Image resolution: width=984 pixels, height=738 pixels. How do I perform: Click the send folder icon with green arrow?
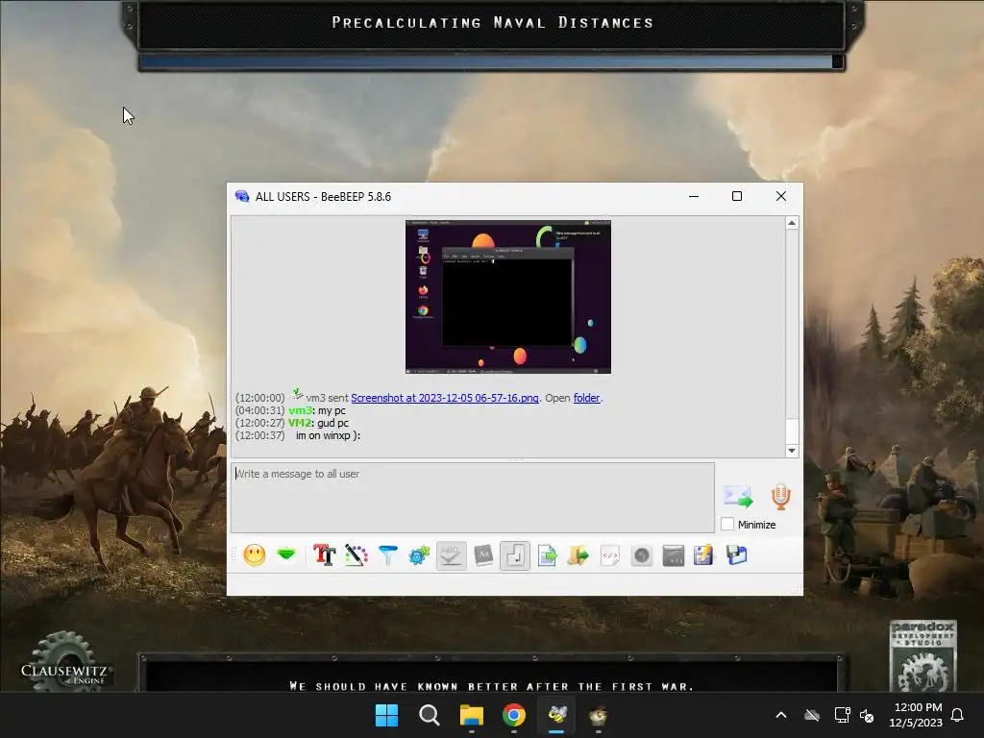[578, 555]
